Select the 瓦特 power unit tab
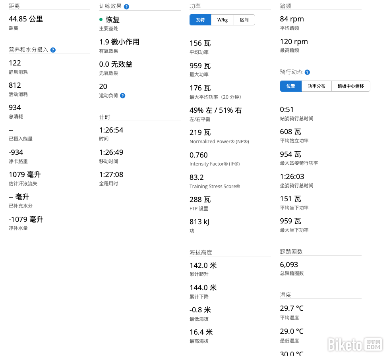Viewport: 389px width, 356px height. (200, 20)
